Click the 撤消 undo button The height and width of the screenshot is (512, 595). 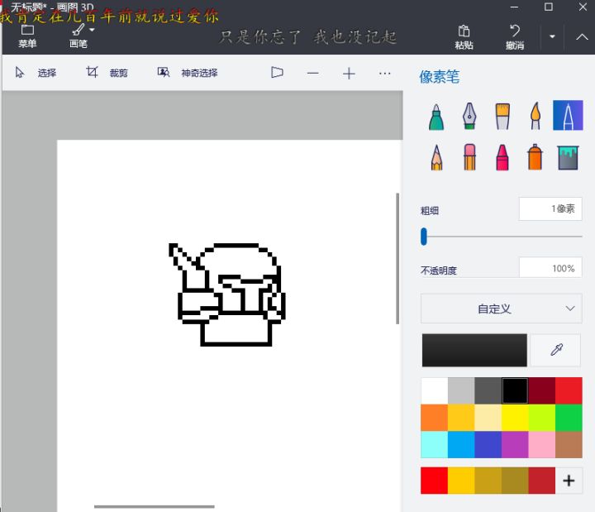coord(515,37)
